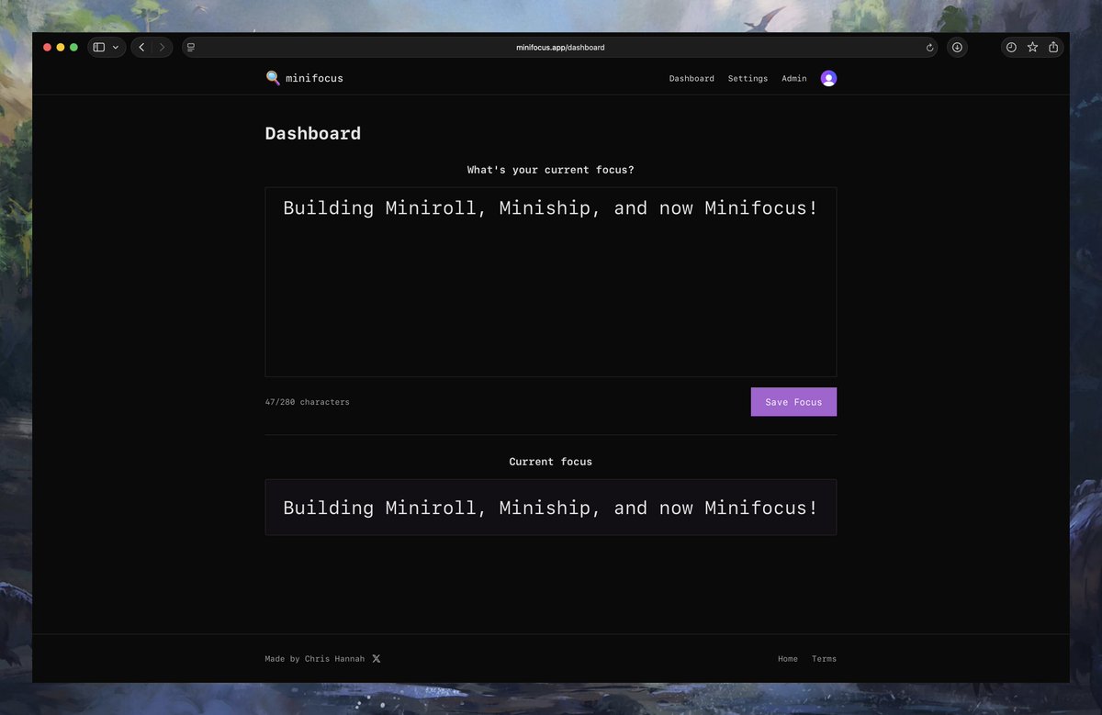The image size is (1102, 715).
Task: Open the X (Twitter) icon in footer
Action: click(x=377, y=659)
